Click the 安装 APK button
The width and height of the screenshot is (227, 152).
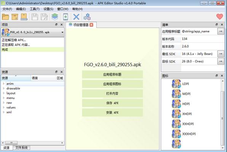tap(112, 112)
